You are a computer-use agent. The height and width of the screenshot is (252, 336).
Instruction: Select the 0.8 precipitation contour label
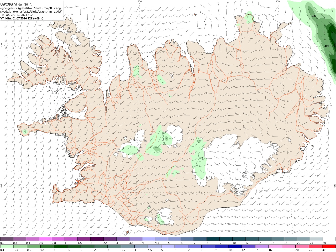pos(327,46)
